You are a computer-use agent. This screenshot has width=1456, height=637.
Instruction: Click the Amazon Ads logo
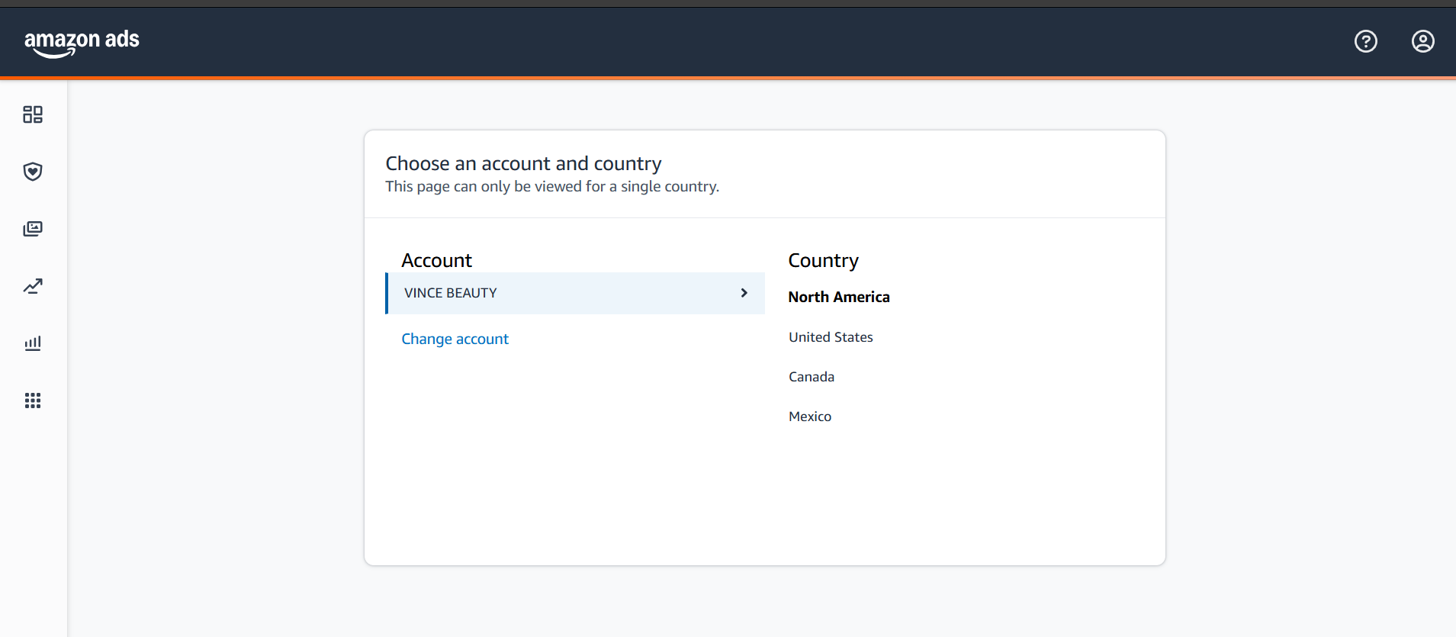coord(82,43)
